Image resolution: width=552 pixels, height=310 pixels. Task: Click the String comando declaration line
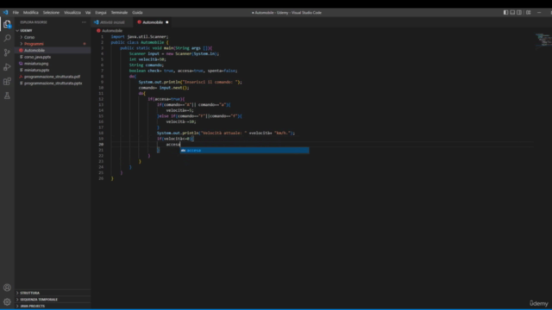click(147, 65)
